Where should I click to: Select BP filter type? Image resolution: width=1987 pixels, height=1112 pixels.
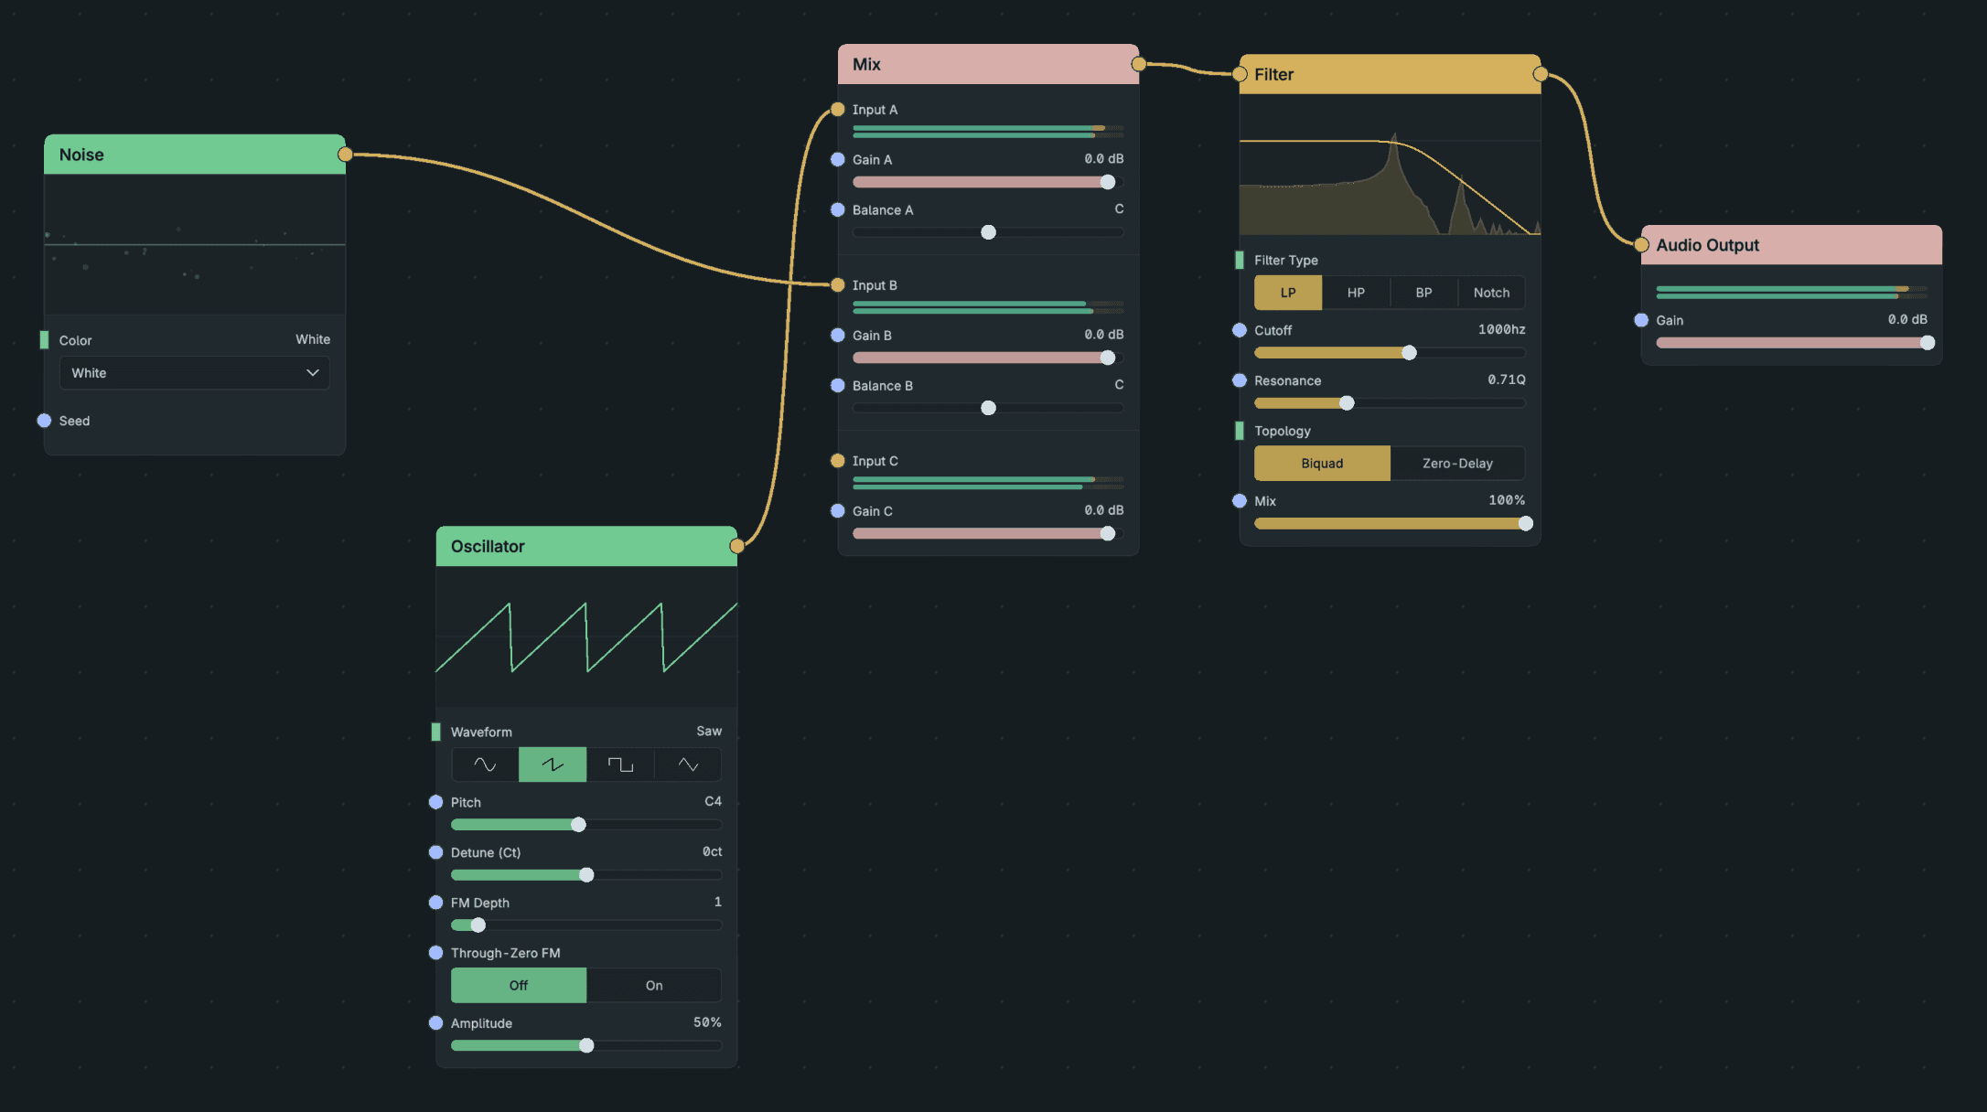coord(1423,293)
